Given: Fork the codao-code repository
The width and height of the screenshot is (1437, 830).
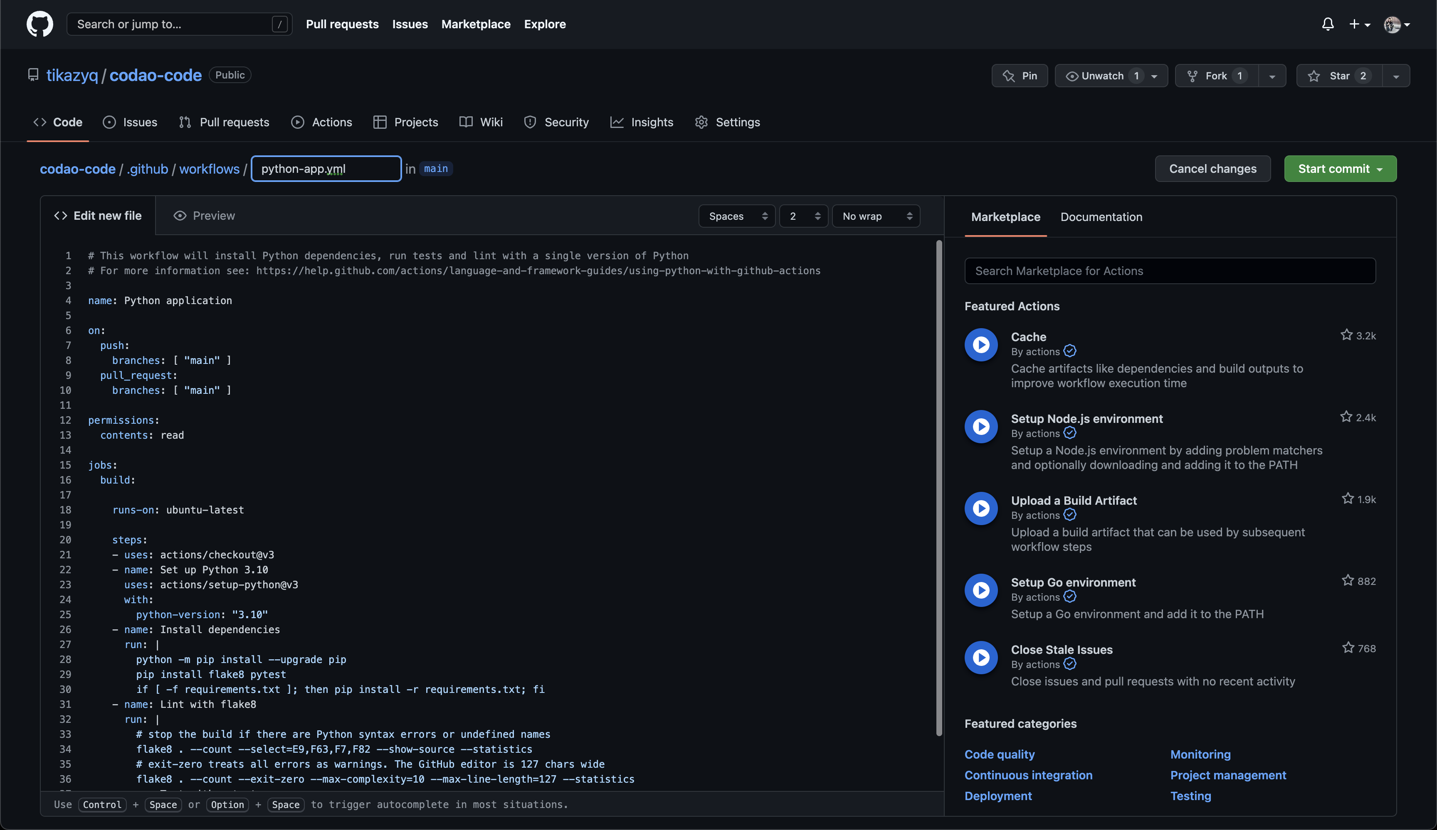Looking at the screenshot, I should pyautogui.click(x=1217, y=76).
